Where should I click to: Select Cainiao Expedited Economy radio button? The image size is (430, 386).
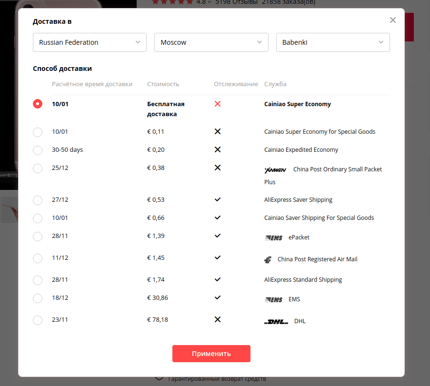pyautogui.click(x=38, y=150)
